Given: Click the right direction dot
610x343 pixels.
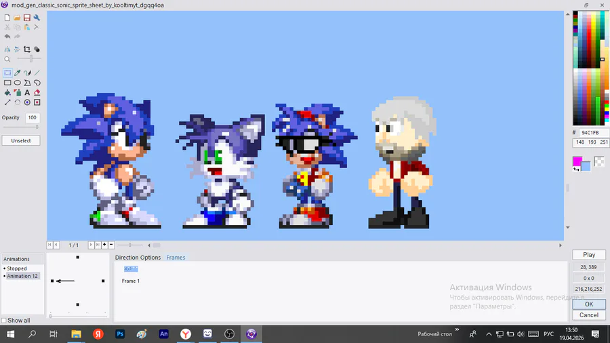Looking at the screenshot, I should tap(103, 281).
